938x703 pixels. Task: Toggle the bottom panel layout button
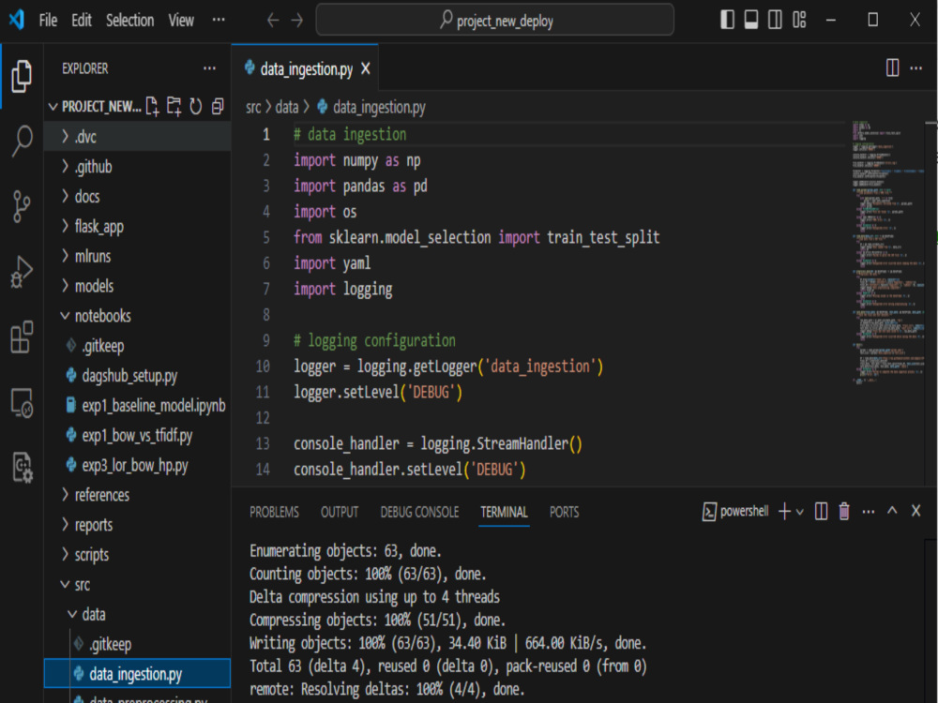[751, 20]
